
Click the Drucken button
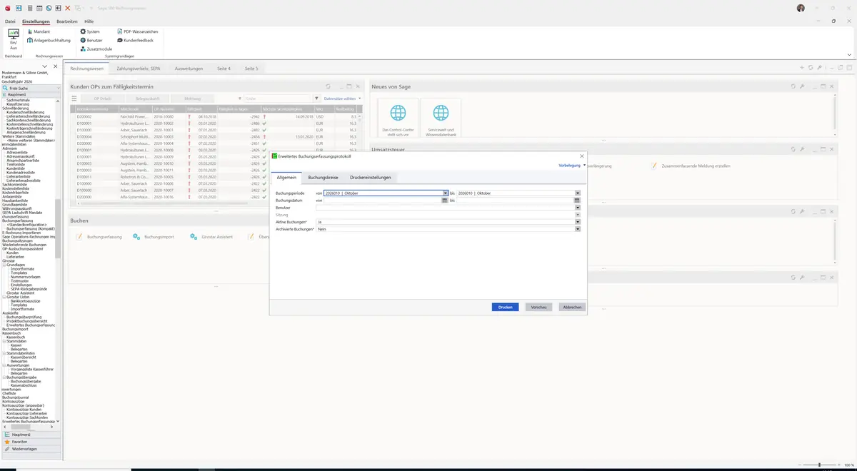pos(505,307)
